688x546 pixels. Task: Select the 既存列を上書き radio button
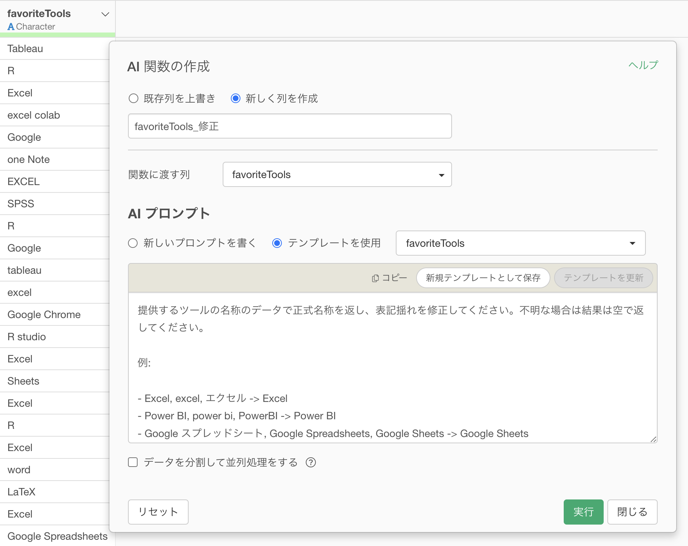click(134, 99)
